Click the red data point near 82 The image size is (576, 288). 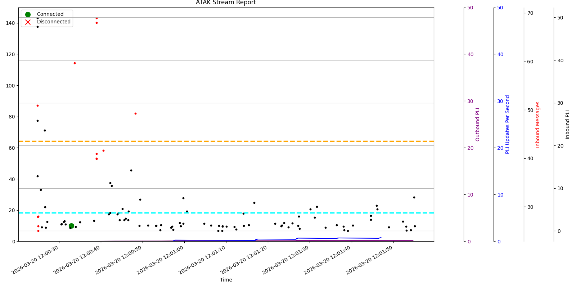point(135,113)
